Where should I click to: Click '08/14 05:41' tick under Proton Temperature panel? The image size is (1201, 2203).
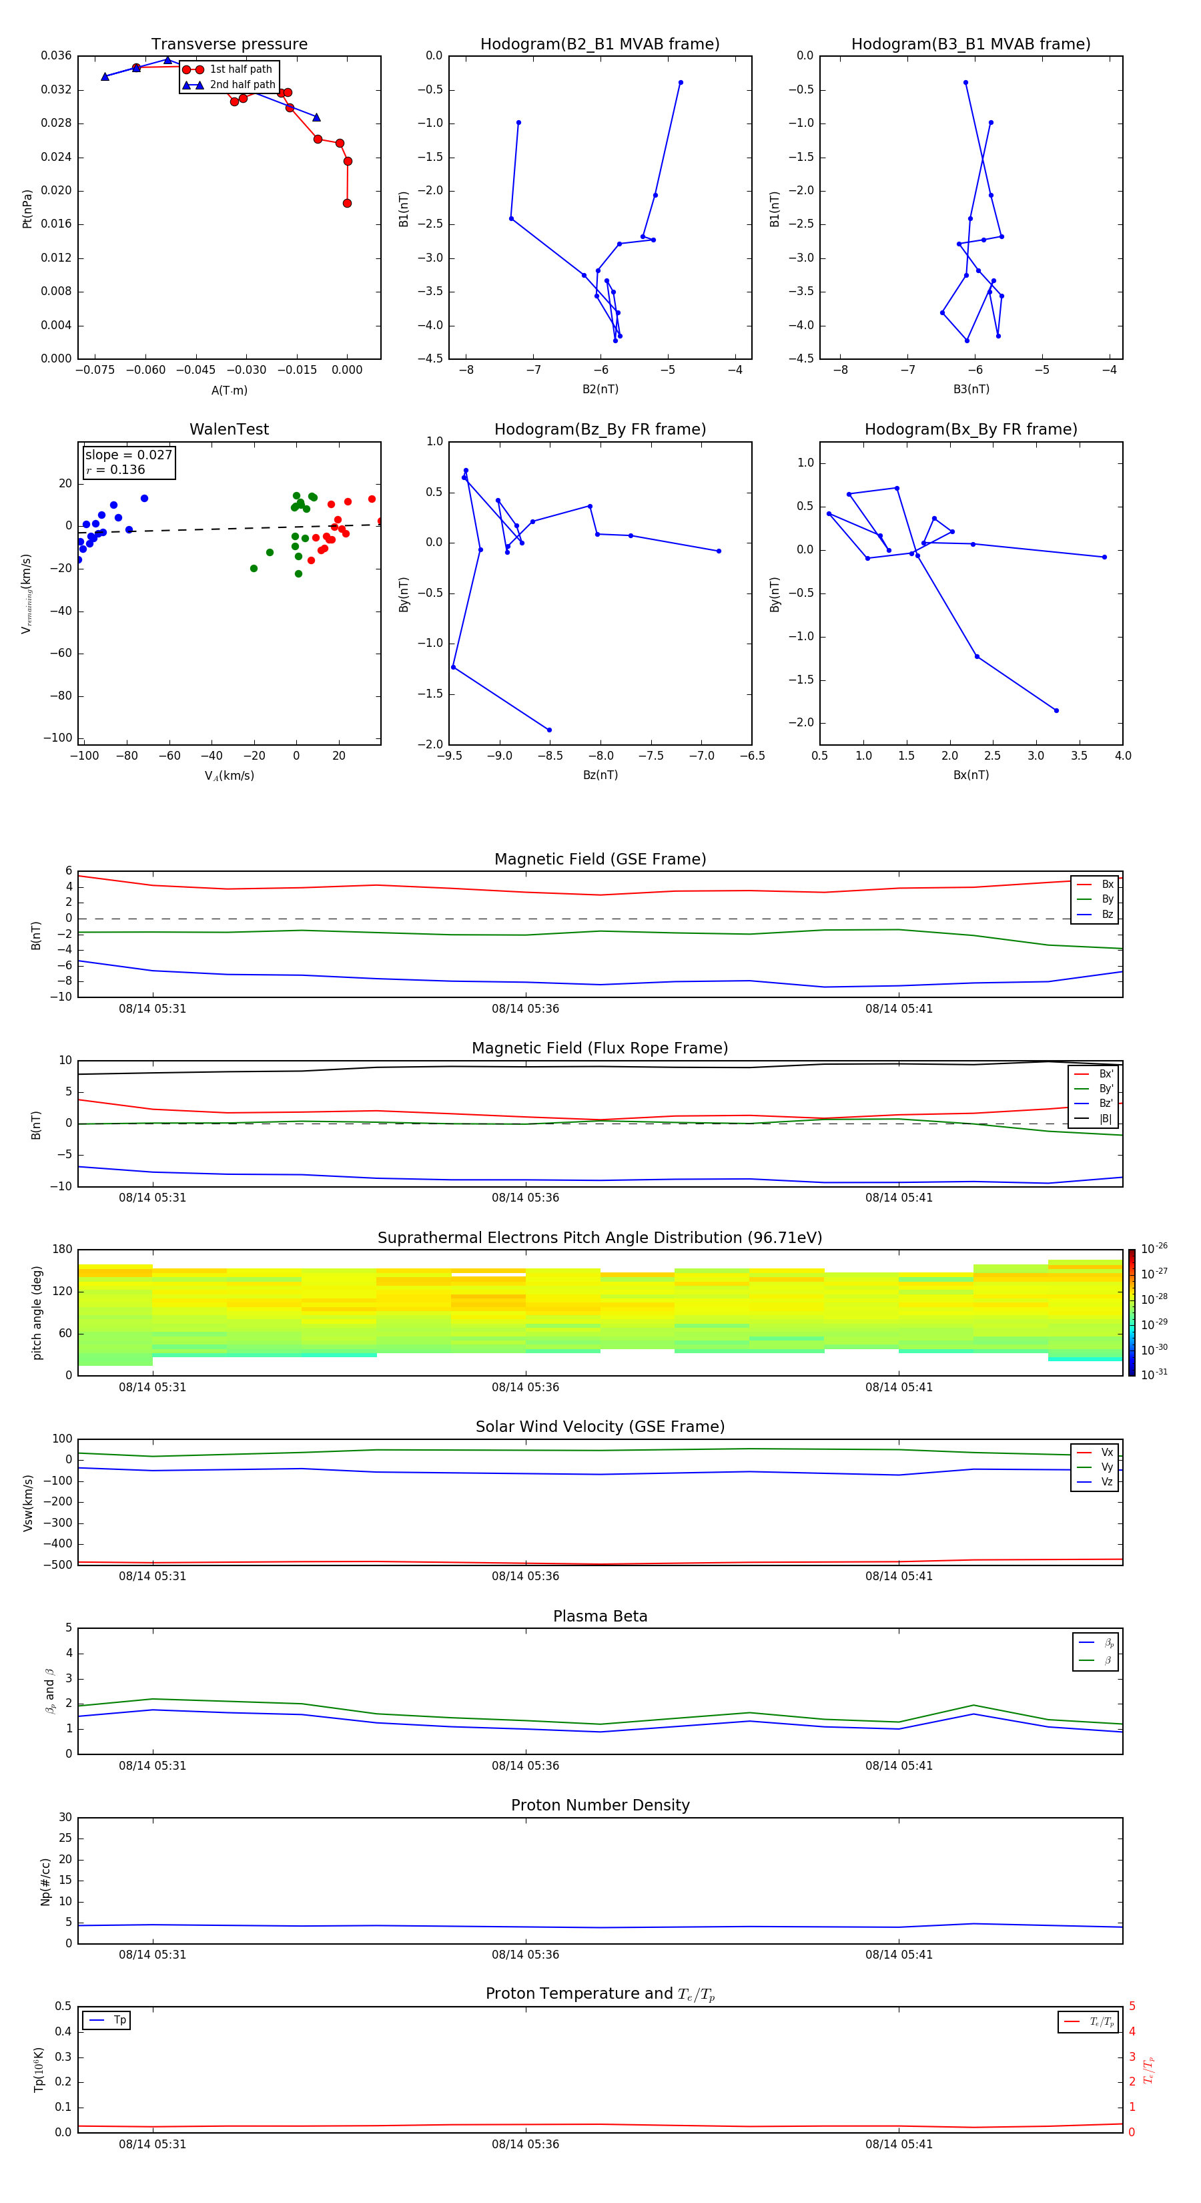point(898,2144)
